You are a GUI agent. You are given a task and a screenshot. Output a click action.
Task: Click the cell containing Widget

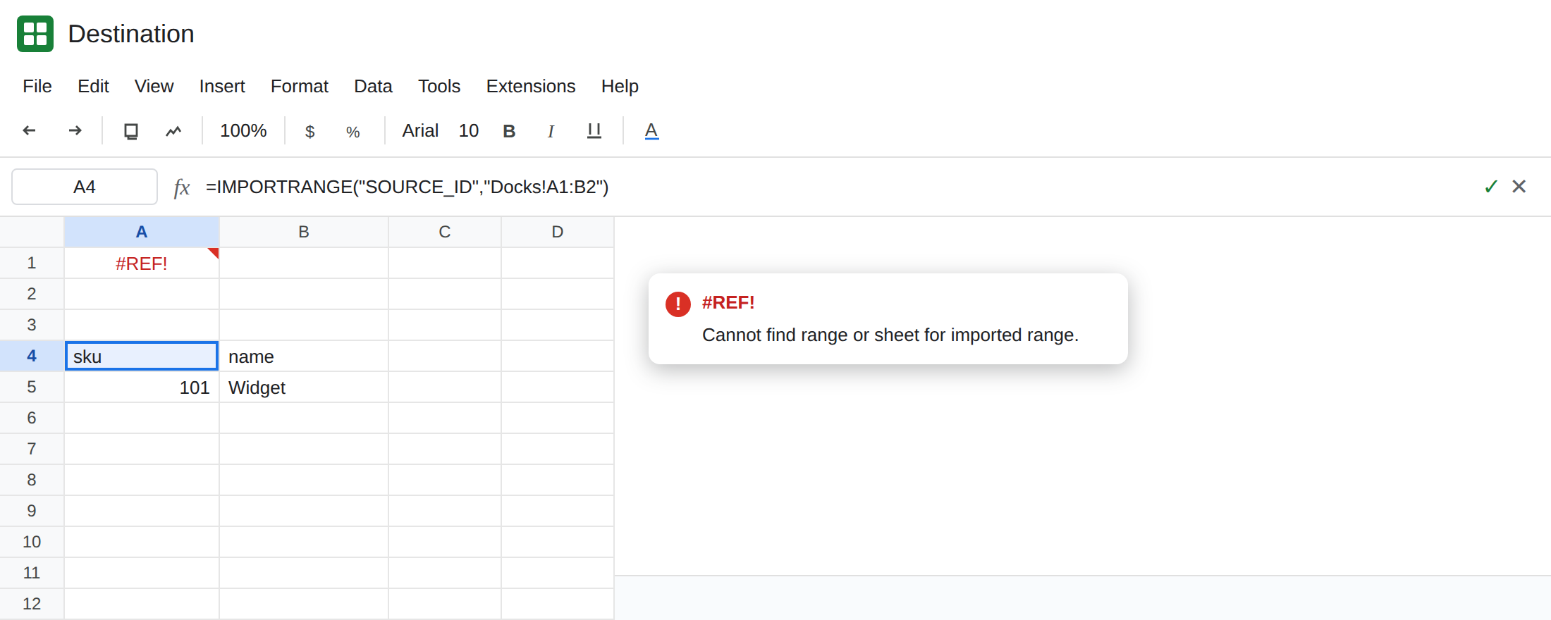(x=304, y=387)
